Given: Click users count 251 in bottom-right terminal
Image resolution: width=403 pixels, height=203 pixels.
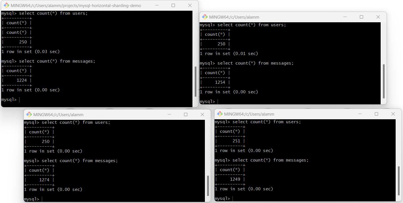Looking at the screenshot, I should pyautogui.click(x=236, y=141).
